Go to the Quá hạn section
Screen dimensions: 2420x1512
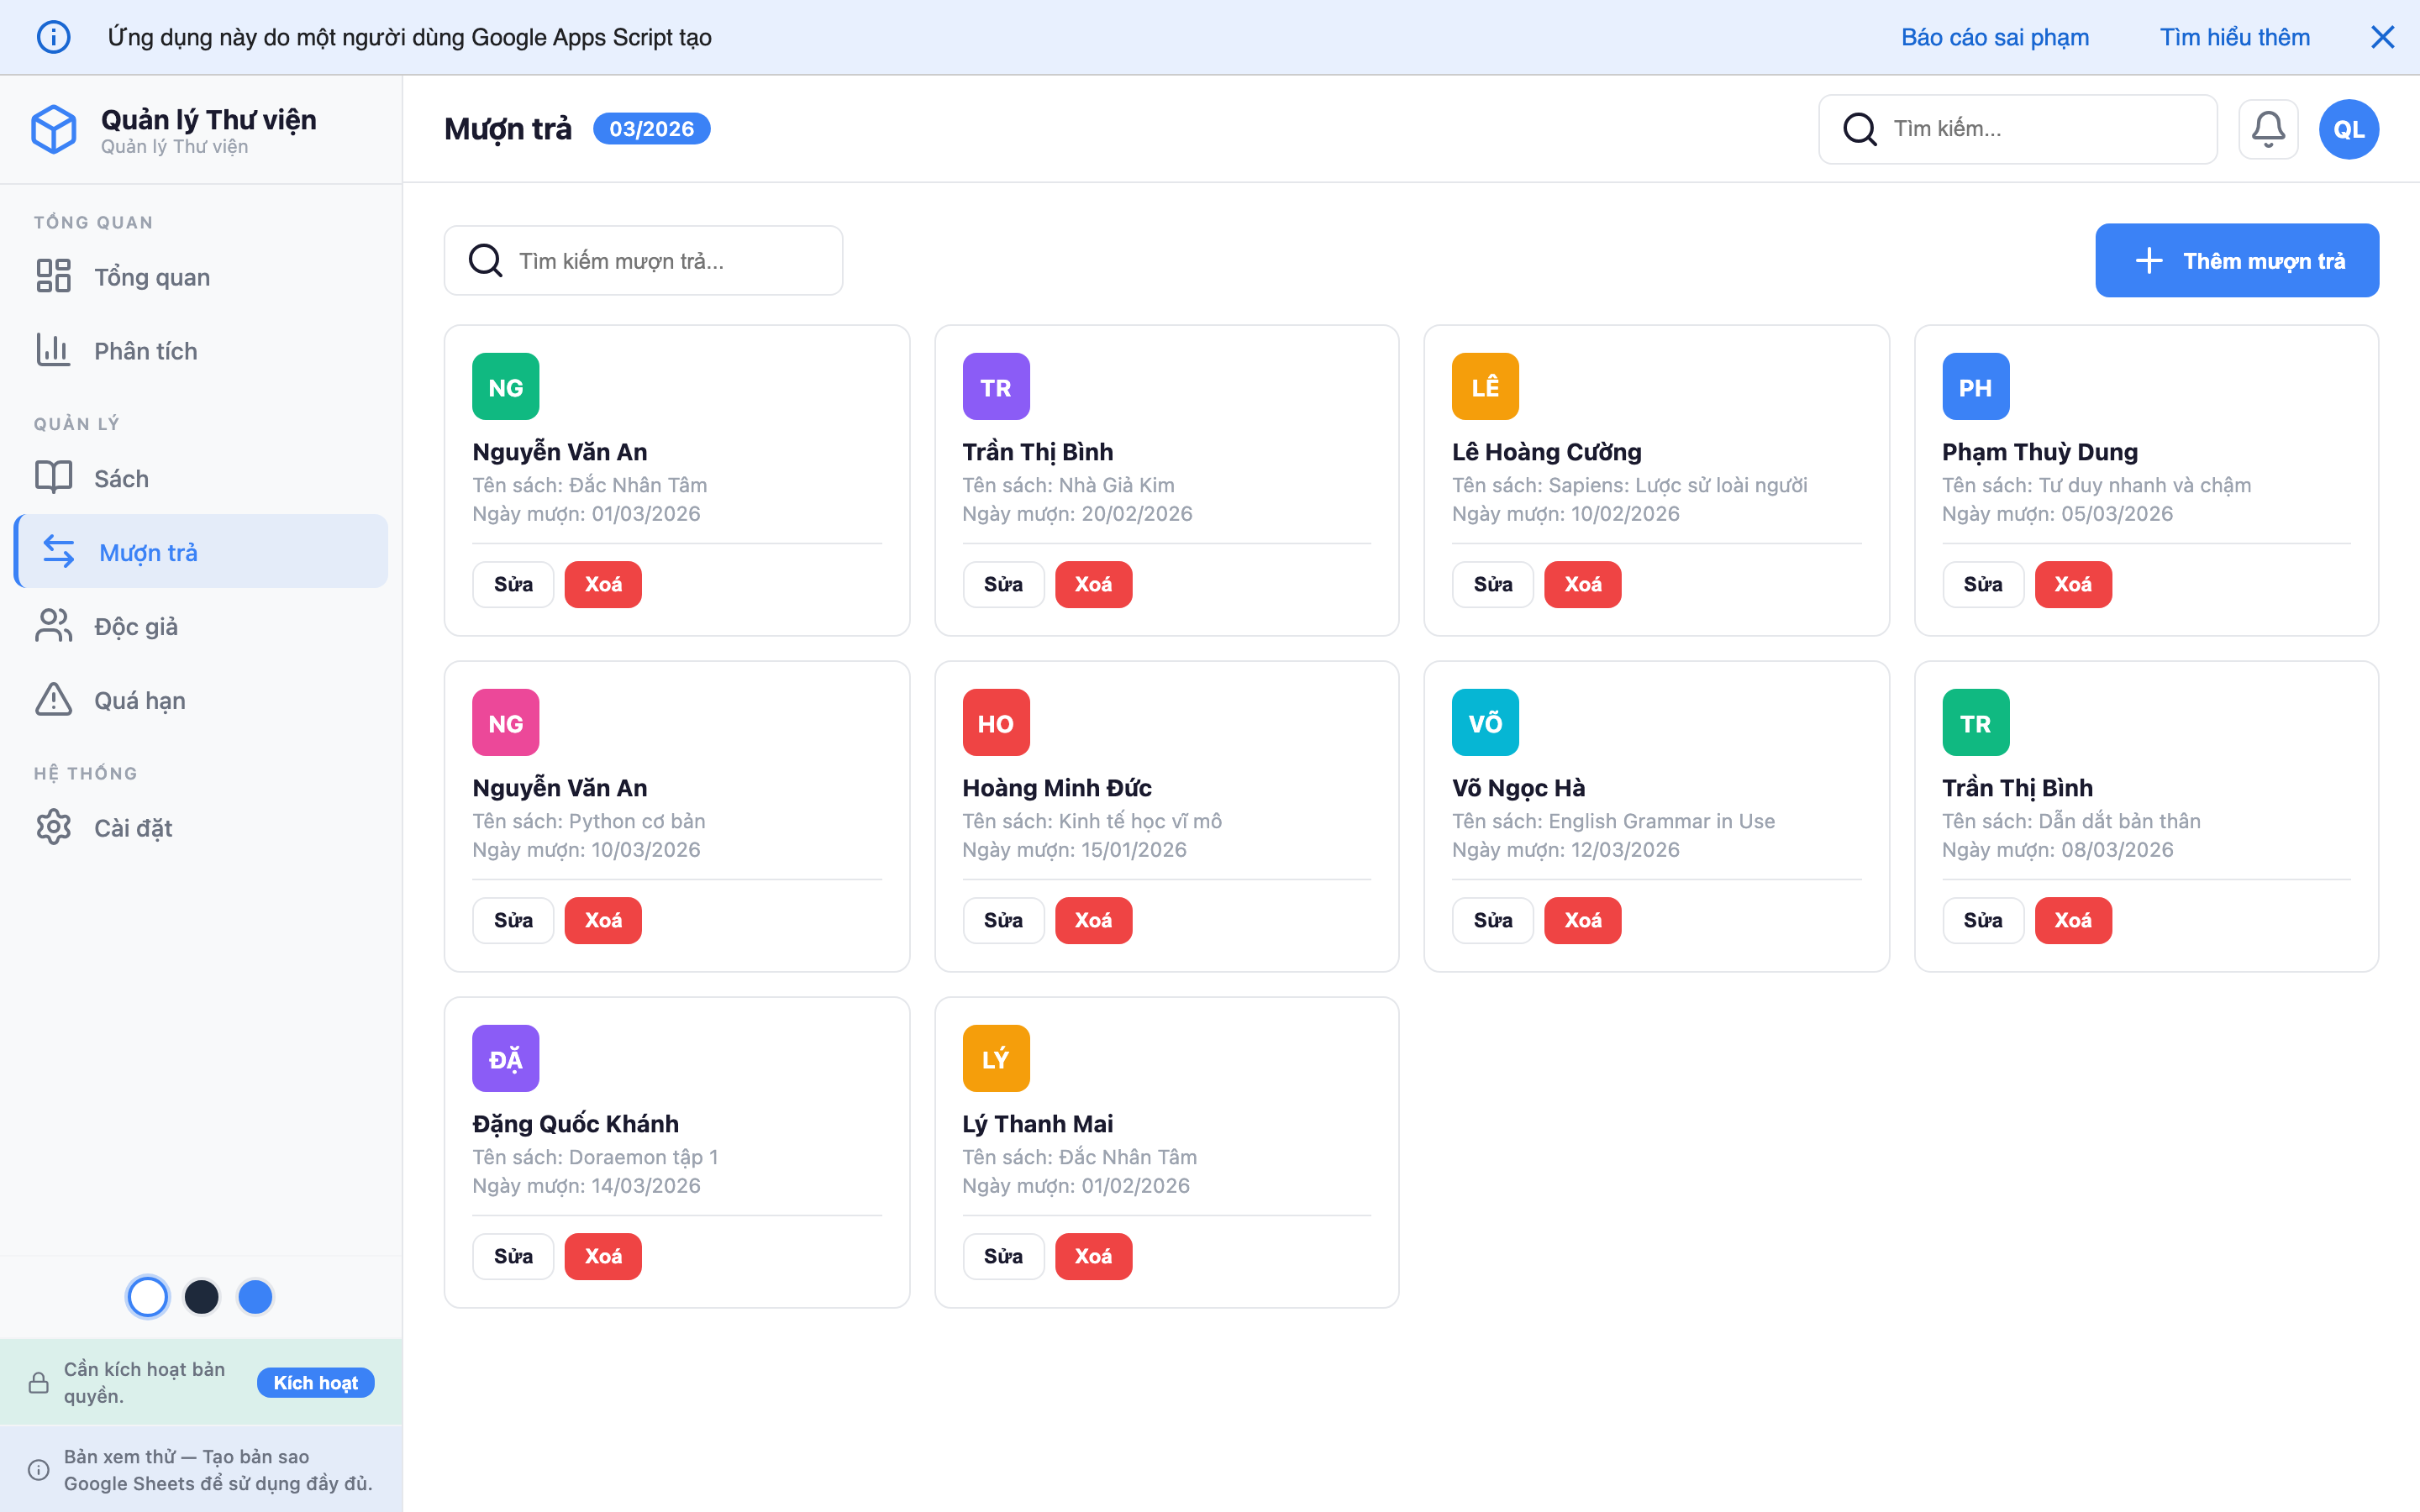click(x=139, y=700)
